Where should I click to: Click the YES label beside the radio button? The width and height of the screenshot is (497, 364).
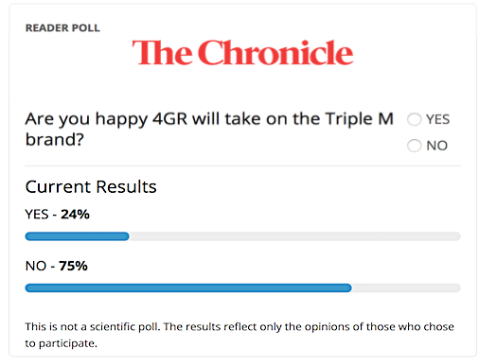coord(437,119)
